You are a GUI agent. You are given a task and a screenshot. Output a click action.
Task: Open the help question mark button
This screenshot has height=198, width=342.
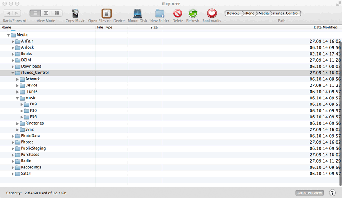[x=332, y=193]
